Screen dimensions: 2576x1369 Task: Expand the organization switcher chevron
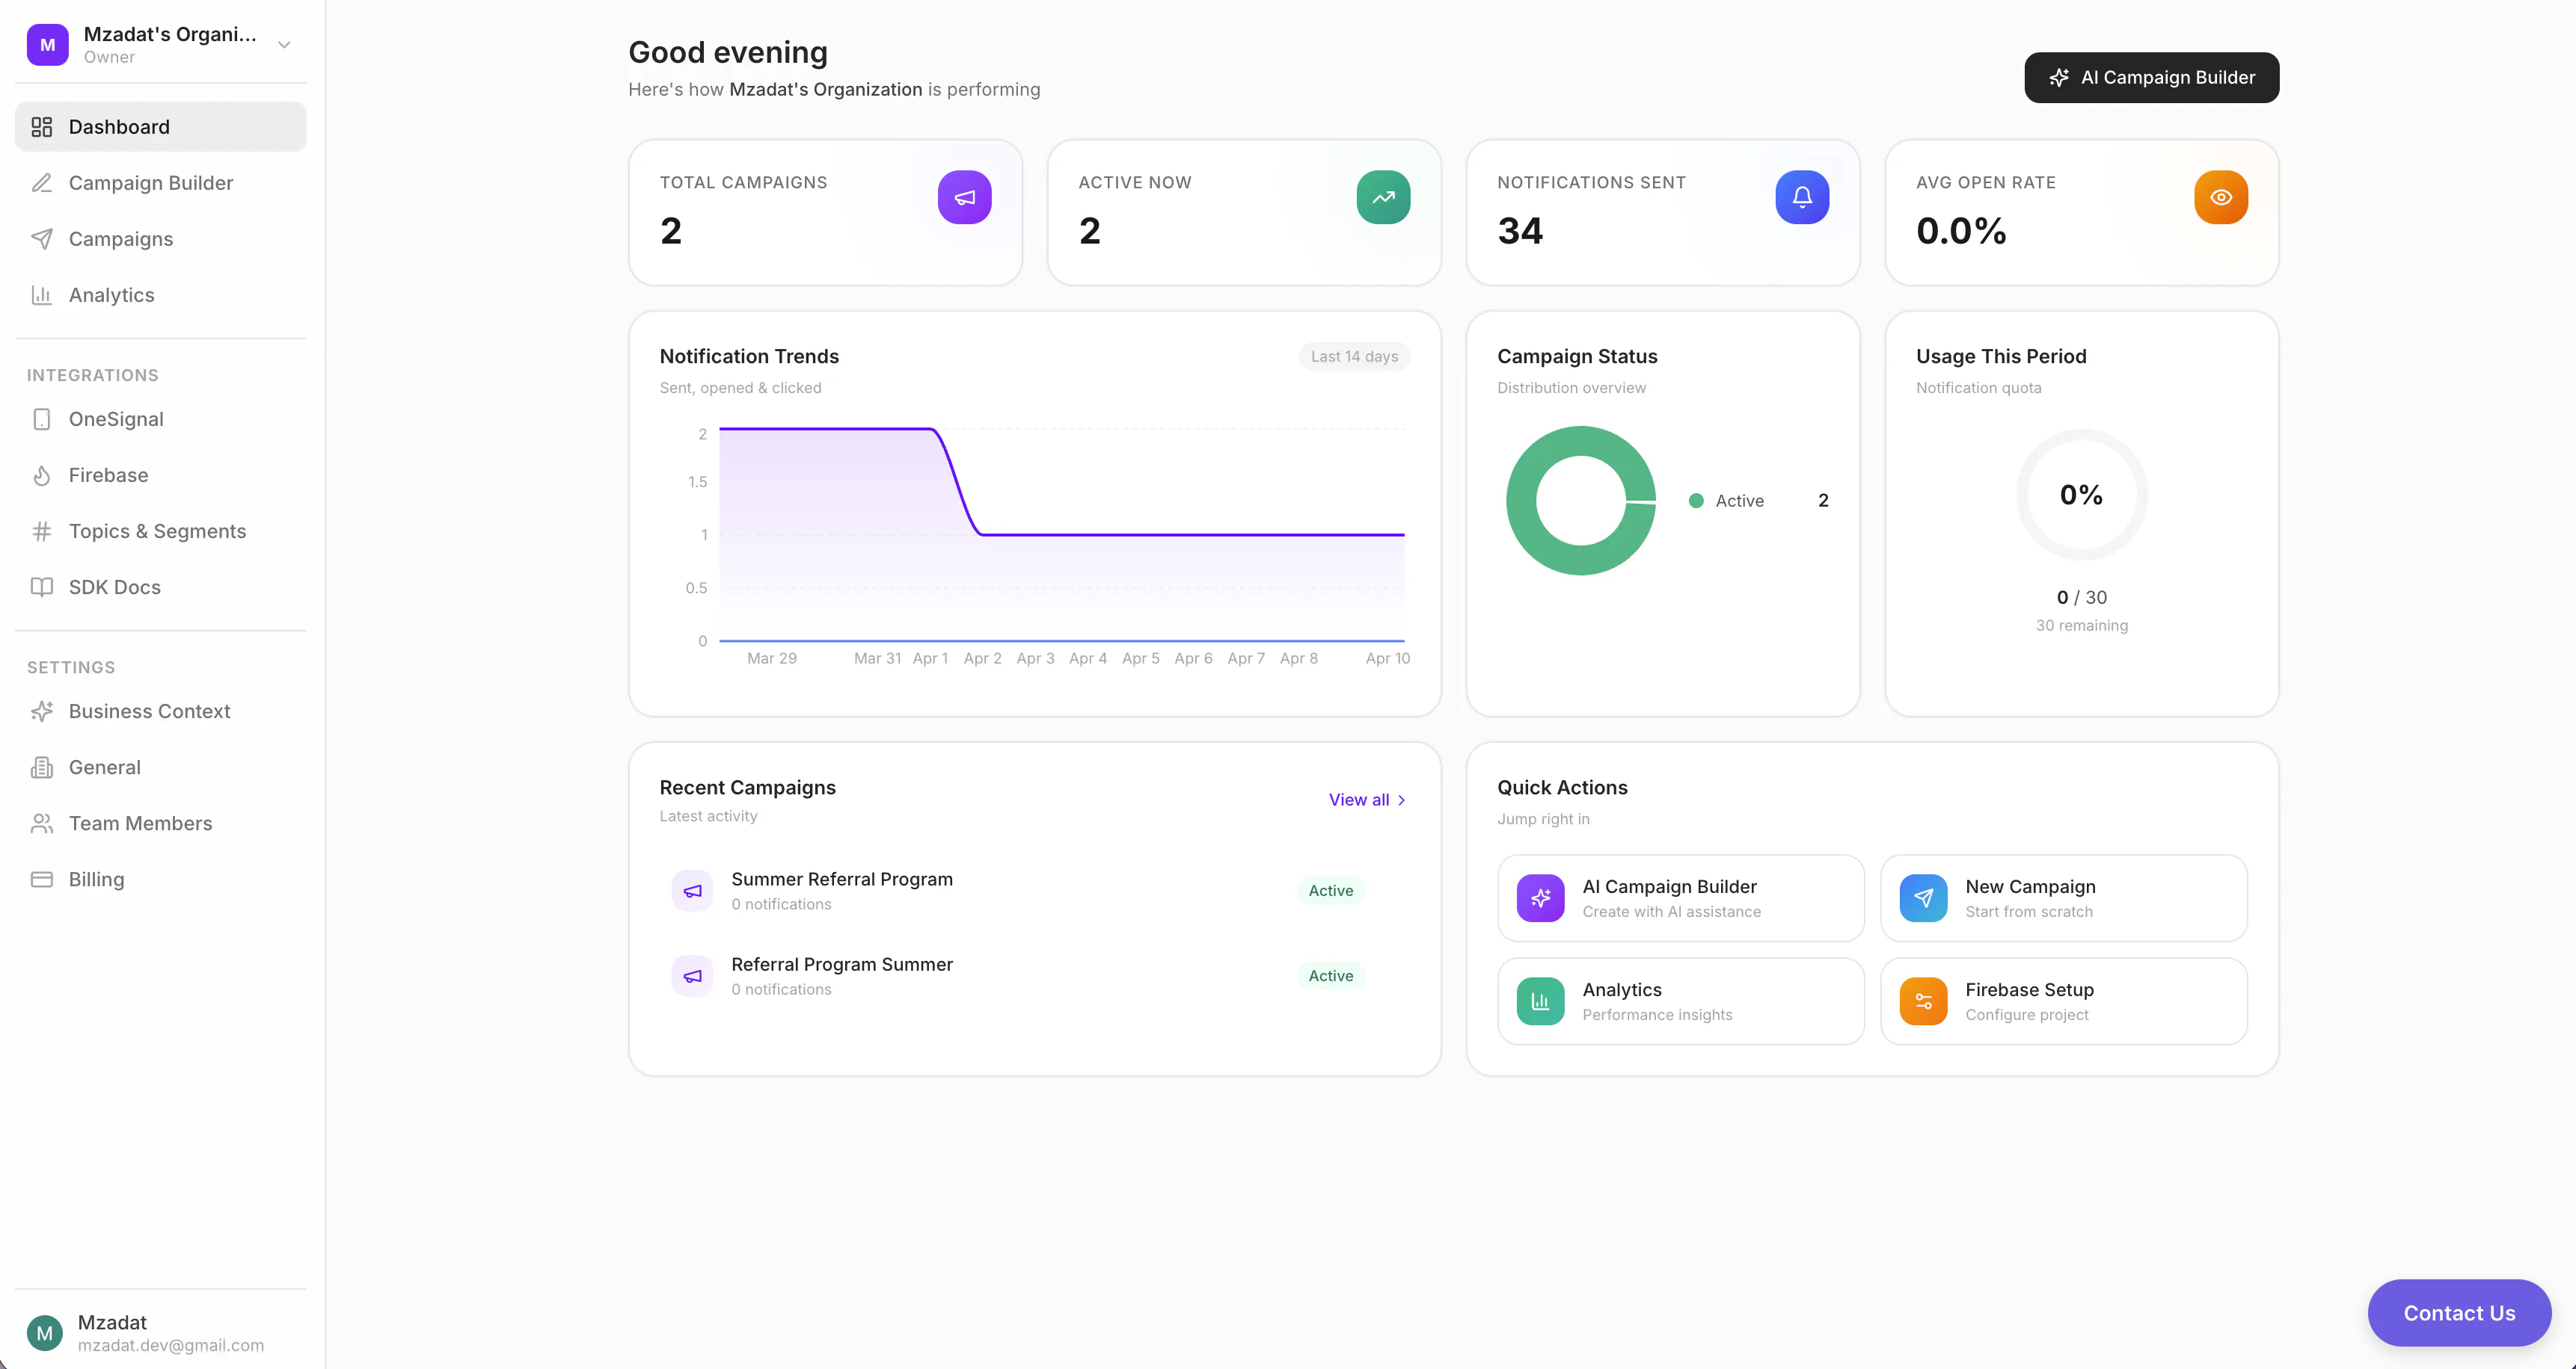pyautogui.click(x=284, y=45)
